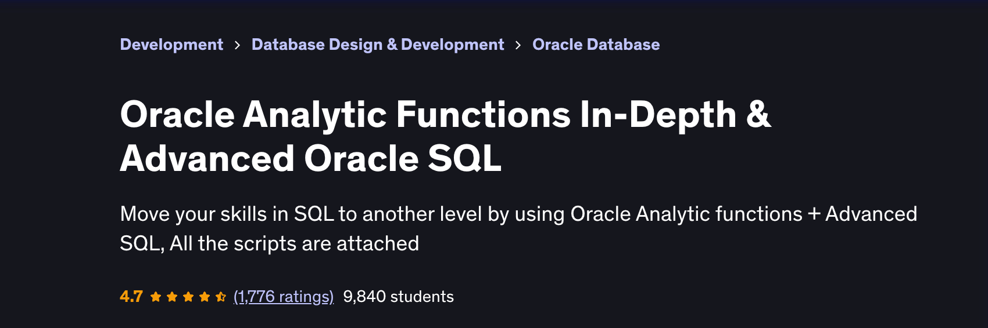Click the third rating star
988x328 pixels.
[x=188, y=297]
